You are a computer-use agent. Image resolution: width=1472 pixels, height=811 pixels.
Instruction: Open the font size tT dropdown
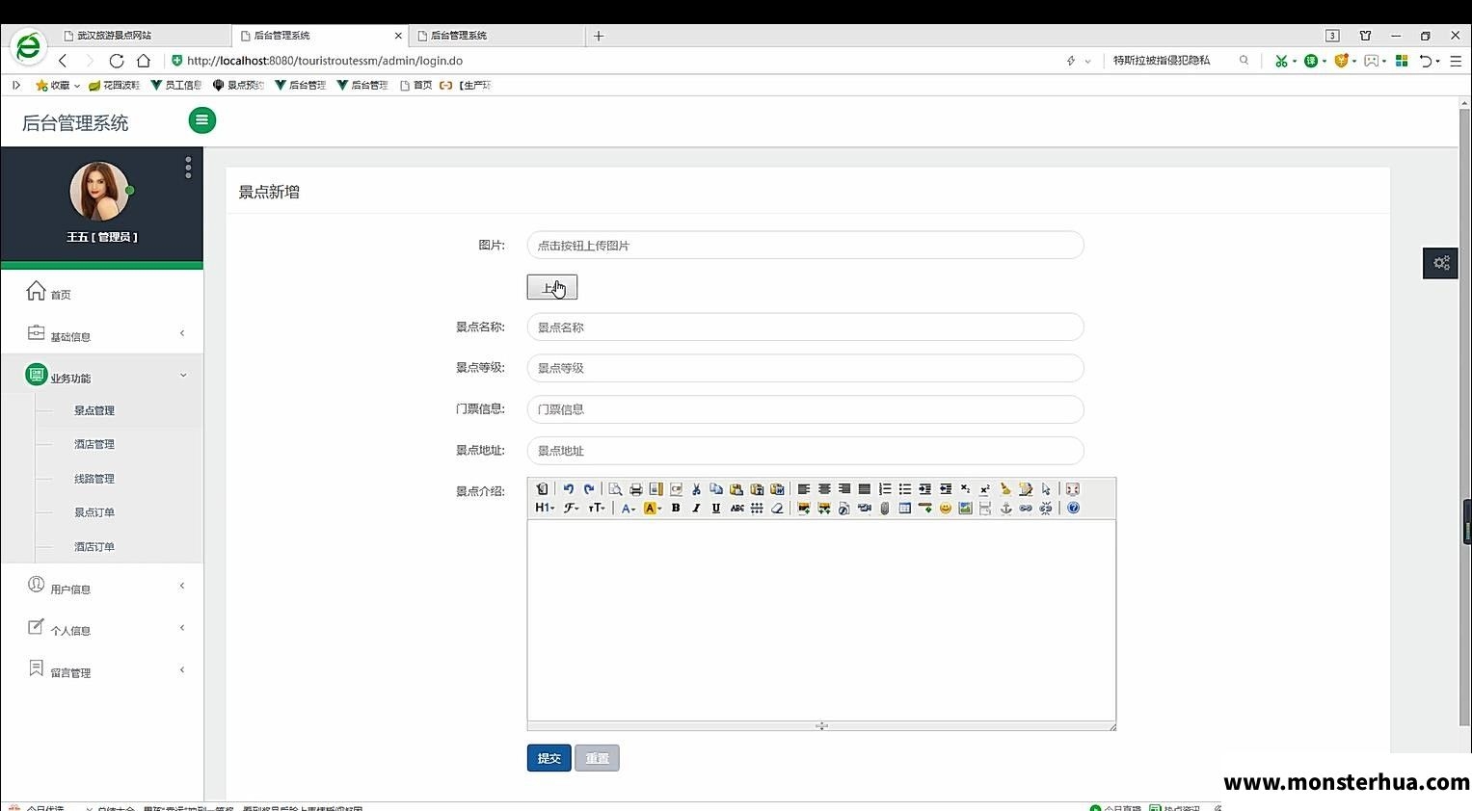coord(597,508)
